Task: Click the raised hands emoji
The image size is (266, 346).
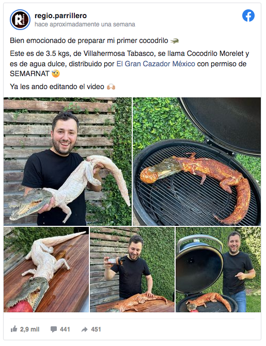Action: 111,86
